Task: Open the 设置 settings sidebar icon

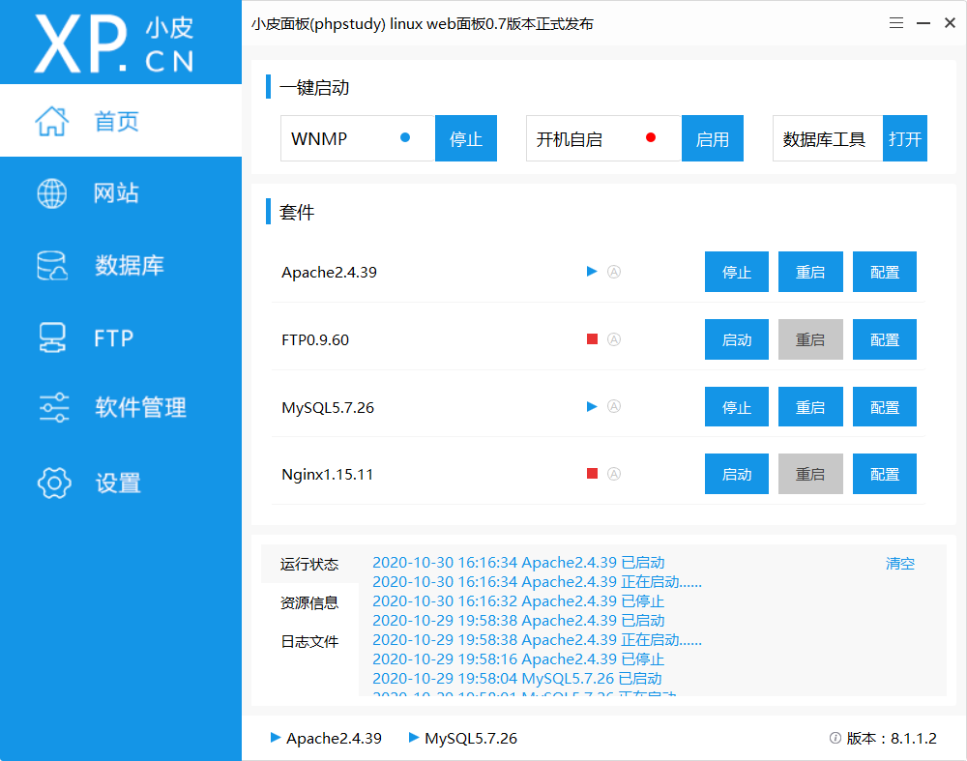Action: tap(52, 482)
